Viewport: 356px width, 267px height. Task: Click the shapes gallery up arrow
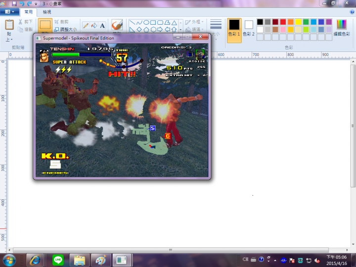[180, 22]
